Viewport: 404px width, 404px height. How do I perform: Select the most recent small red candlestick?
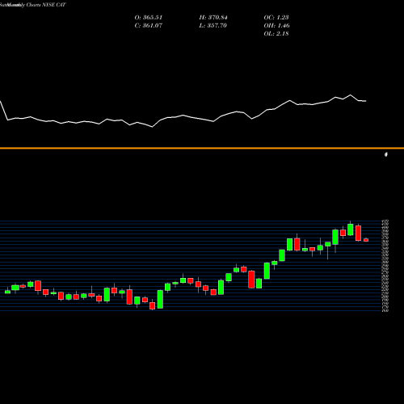click(x=366, y=240)
